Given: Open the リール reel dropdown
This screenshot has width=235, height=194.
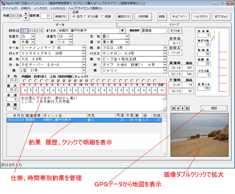Looking at the screenshot, I should pos(84,47).
